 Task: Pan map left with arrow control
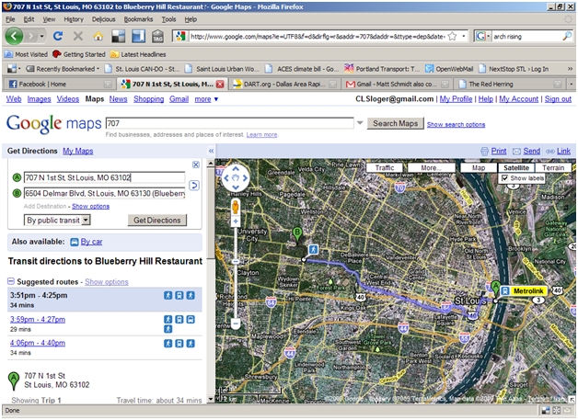pyautogui.click(x=226, y=178)
